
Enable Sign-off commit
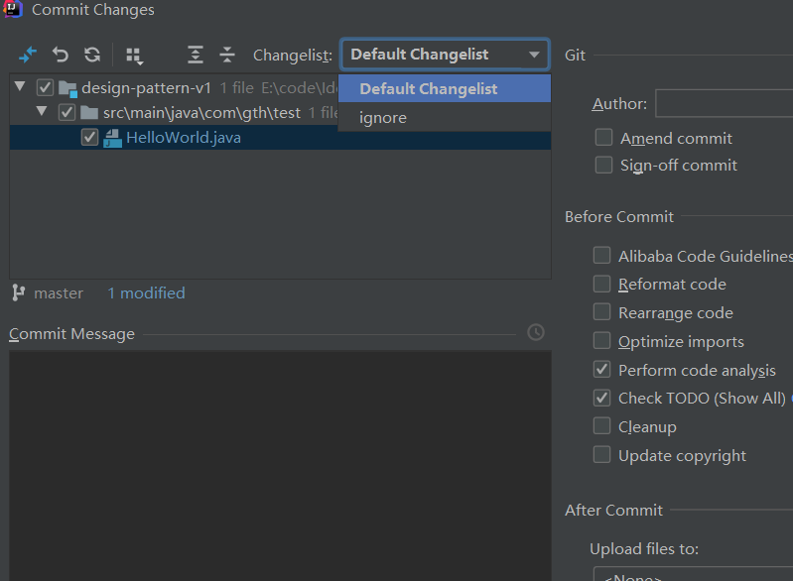tap(603, 165)
